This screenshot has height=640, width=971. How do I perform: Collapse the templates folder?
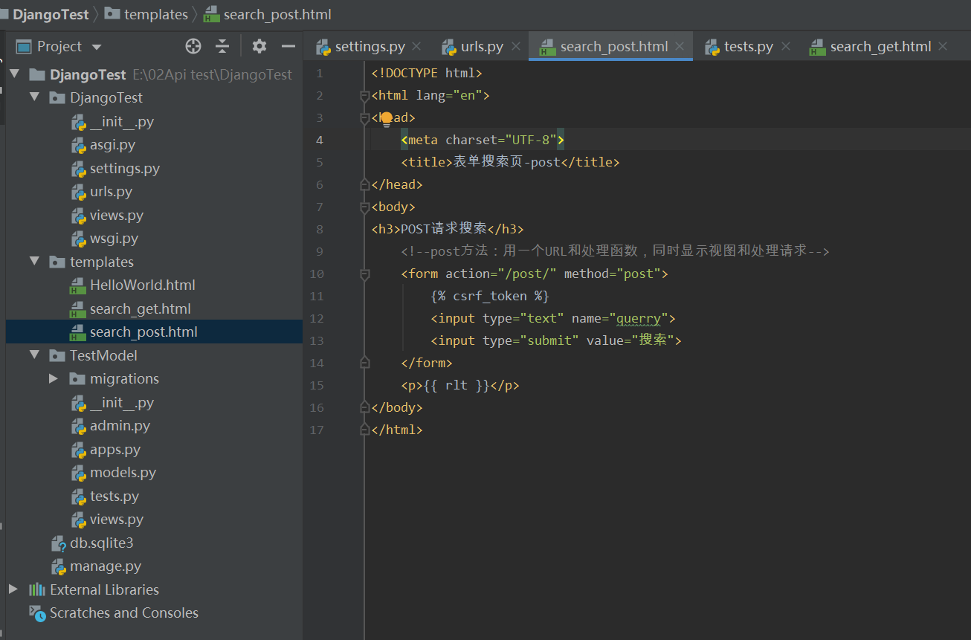33,262
